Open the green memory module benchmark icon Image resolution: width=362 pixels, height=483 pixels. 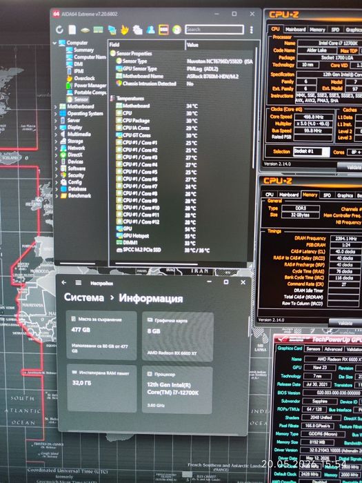click(x=98, y=30)
